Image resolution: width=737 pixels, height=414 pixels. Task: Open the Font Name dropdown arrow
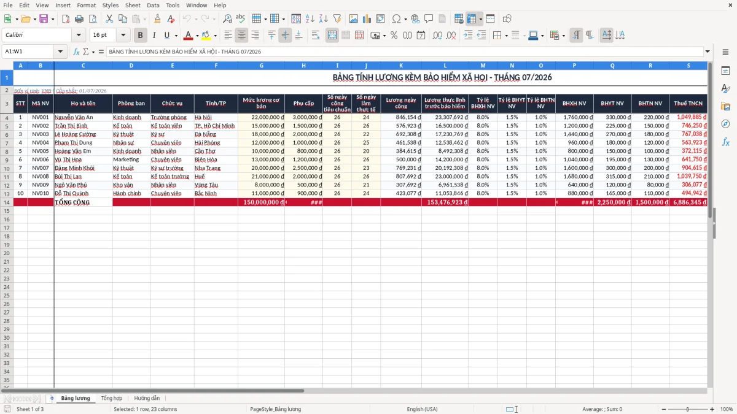point(79,36)
